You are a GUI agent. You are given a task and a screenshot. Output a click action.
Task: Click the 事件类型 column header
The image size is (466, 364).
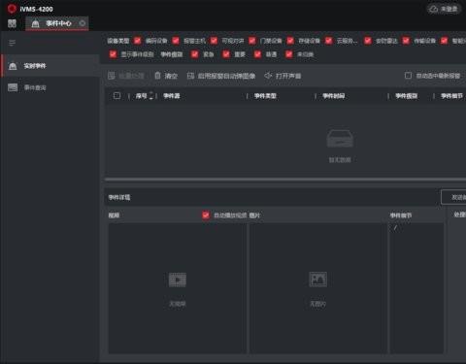(x=265, y=96)
